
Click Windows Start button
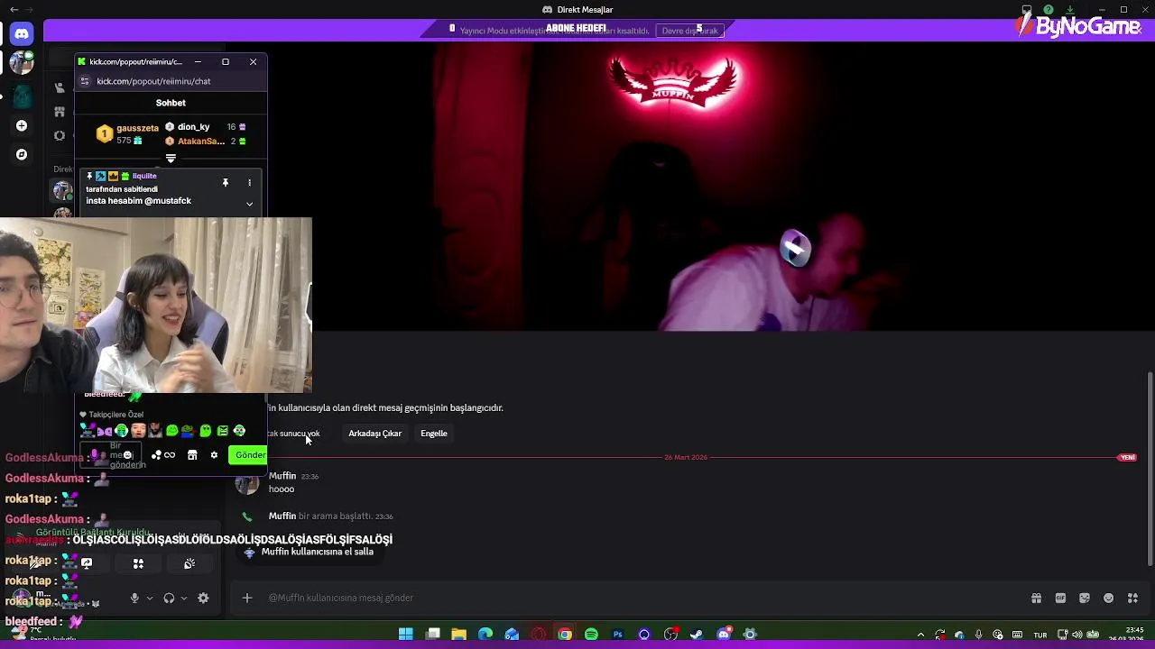406,635
